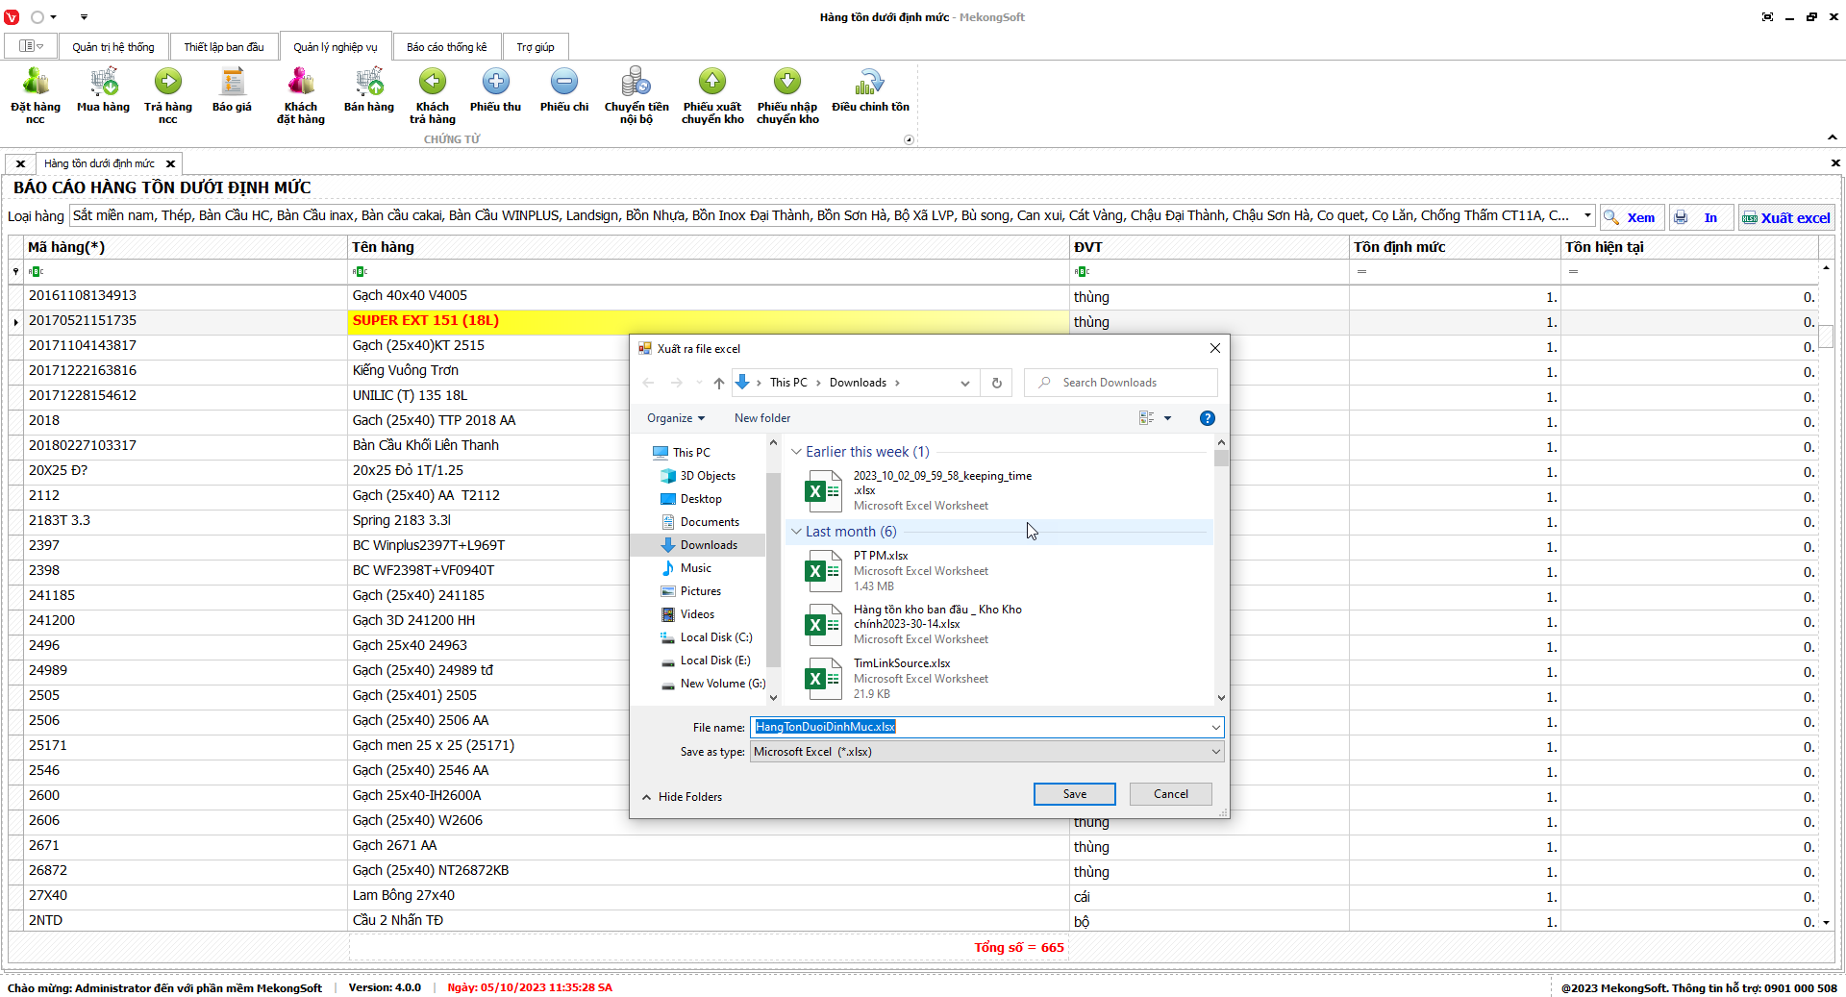Open the Phiếu chi payment icon

click(564, 84)
